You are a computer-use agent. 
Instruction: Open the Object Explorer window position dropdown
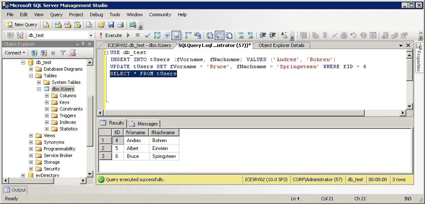click(x=77, y=44)
